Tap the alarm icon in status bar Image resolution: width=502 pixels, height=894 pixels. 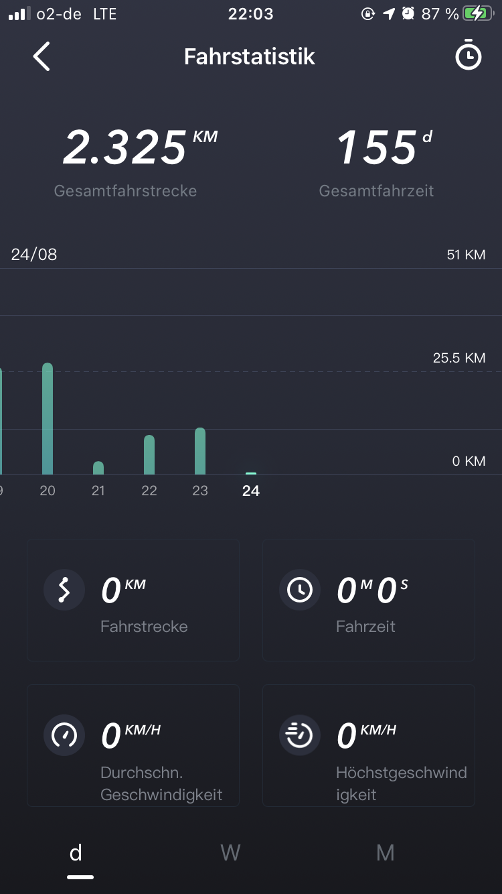coord(408,14)
